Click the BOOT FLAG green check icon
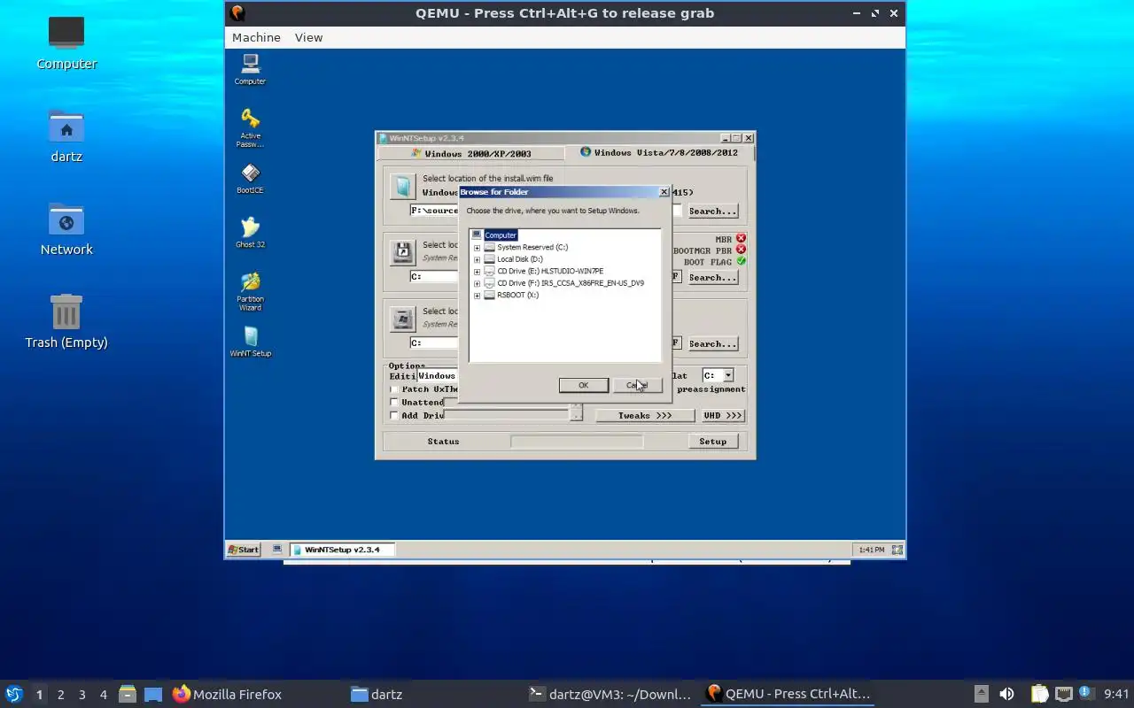The image size is (1134, 708). (741, 261)
